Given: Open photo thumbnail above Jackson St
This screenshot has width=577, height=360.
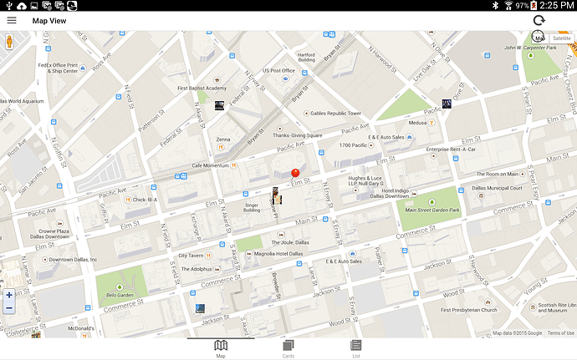Looking at the screenshot, I should click(200, 308).
